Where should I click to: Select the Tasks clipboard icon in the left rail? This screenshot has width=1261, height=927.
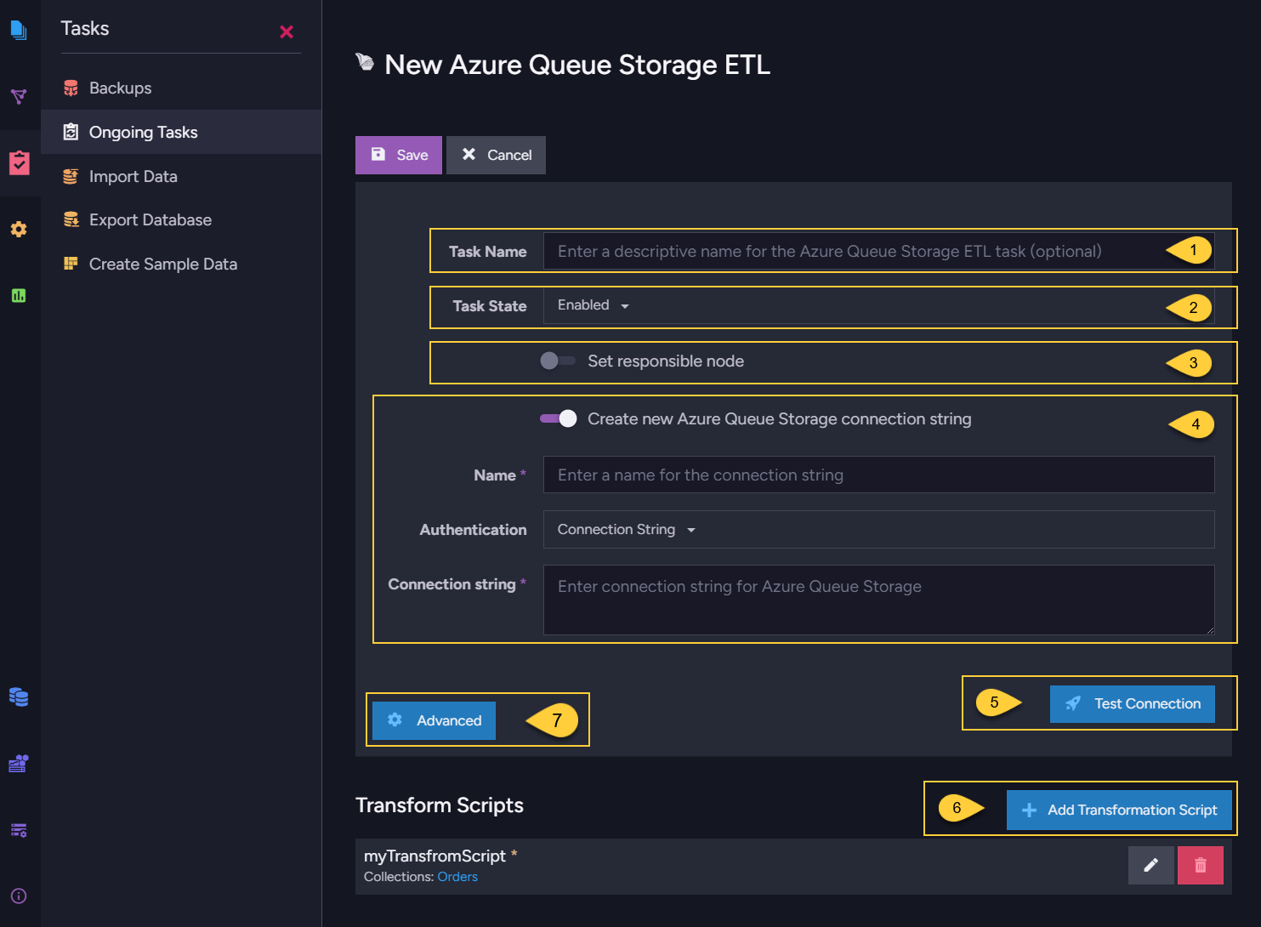tap(19, 162)
